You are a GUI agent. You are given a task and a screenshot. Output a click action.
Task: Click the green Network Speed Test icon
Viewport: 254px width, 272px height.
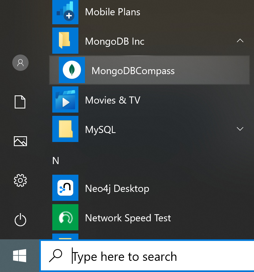(x=65, y=217)
